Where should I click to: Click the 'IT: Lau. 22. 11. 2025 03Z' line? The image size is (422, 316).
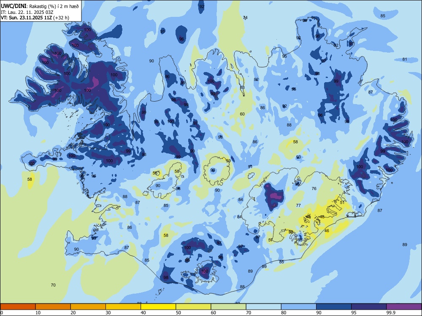click(27, 12)
